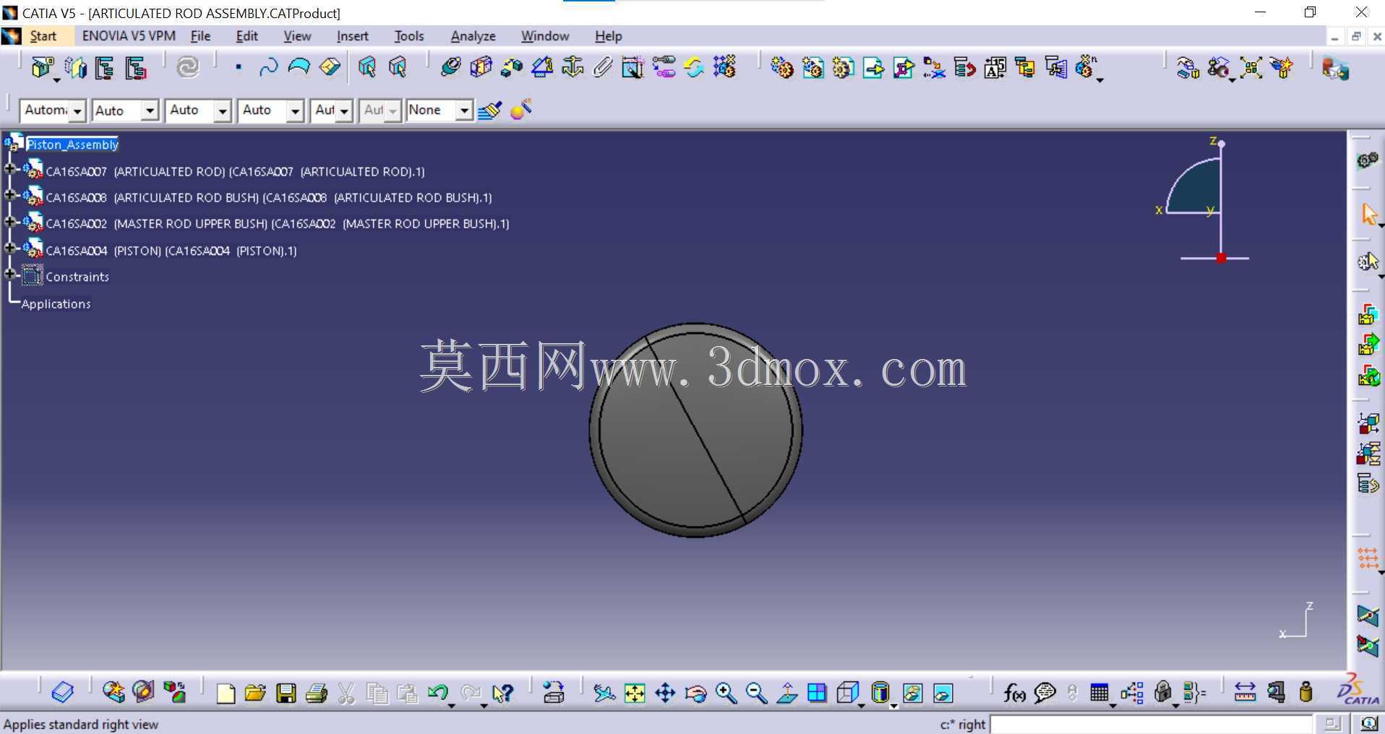Screen dimensions: 1385x734
Task: Expand the PISTON tree node
Action: (x=9, y=248)
